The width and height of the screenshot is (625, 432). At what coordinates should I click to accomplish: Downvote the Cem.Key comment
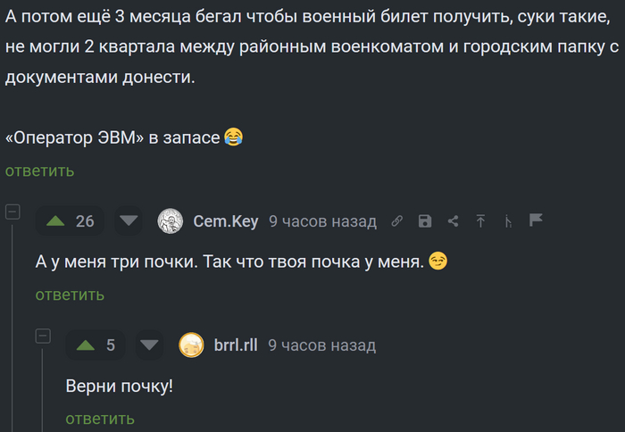coord(129,220)
